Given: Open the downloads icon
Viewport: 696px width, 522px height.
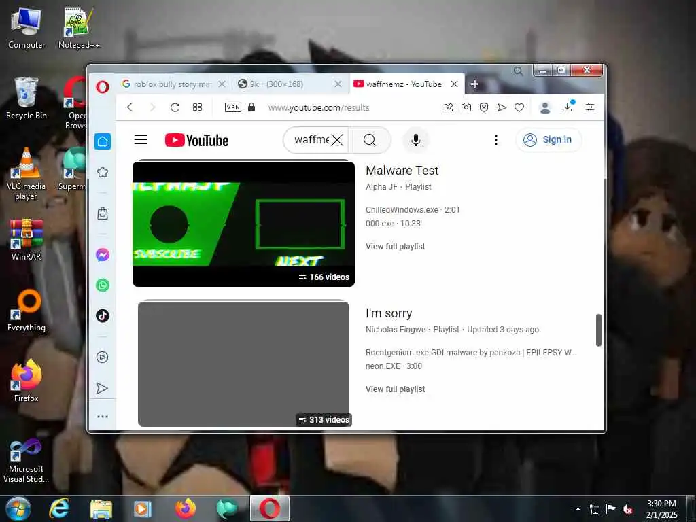Looking at the screenshot, I should pos(568,107).
